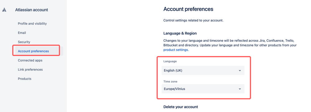Viewport: 311px width, 112px height.
Task: Click the chevron arrow in Language field
Action: (240, 70)
